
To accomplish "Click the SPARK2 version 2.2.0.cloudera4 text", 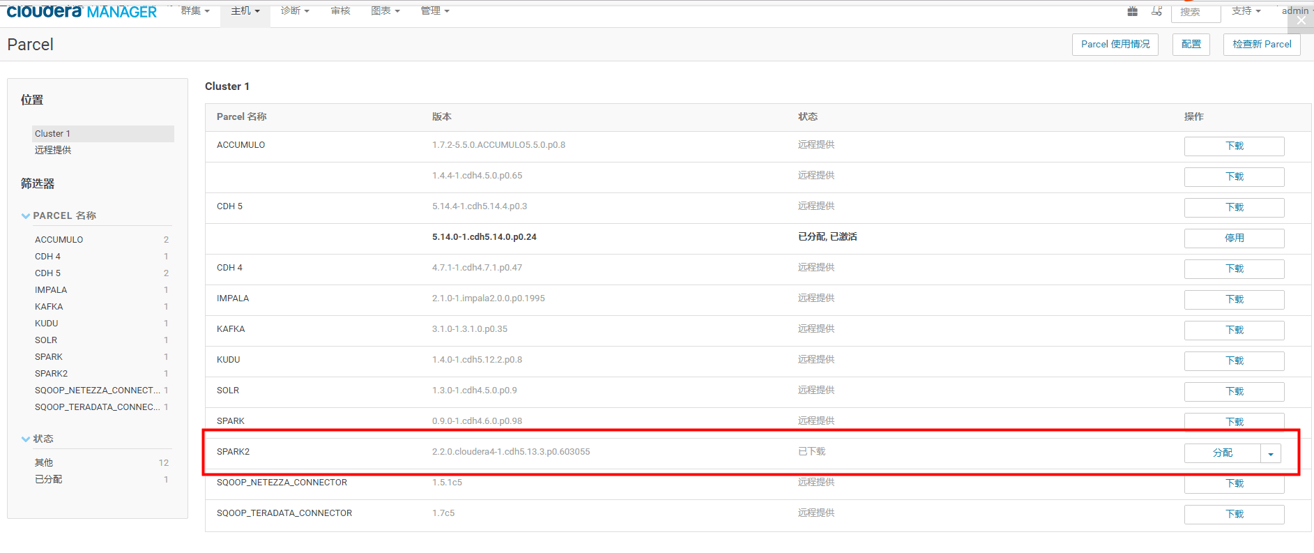I will pyautogui.click(x=511, y=451).
